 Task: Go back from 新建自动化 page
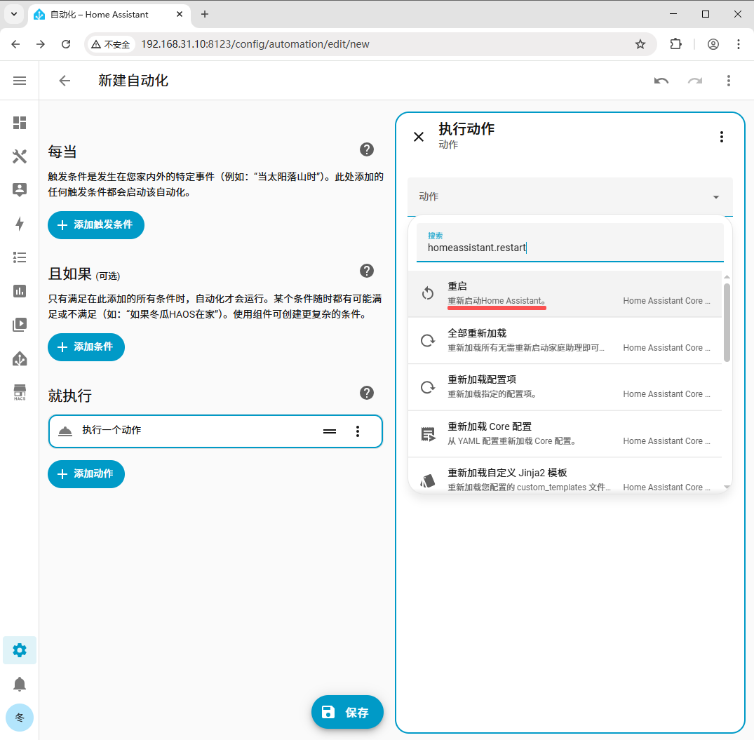point(65,81)
